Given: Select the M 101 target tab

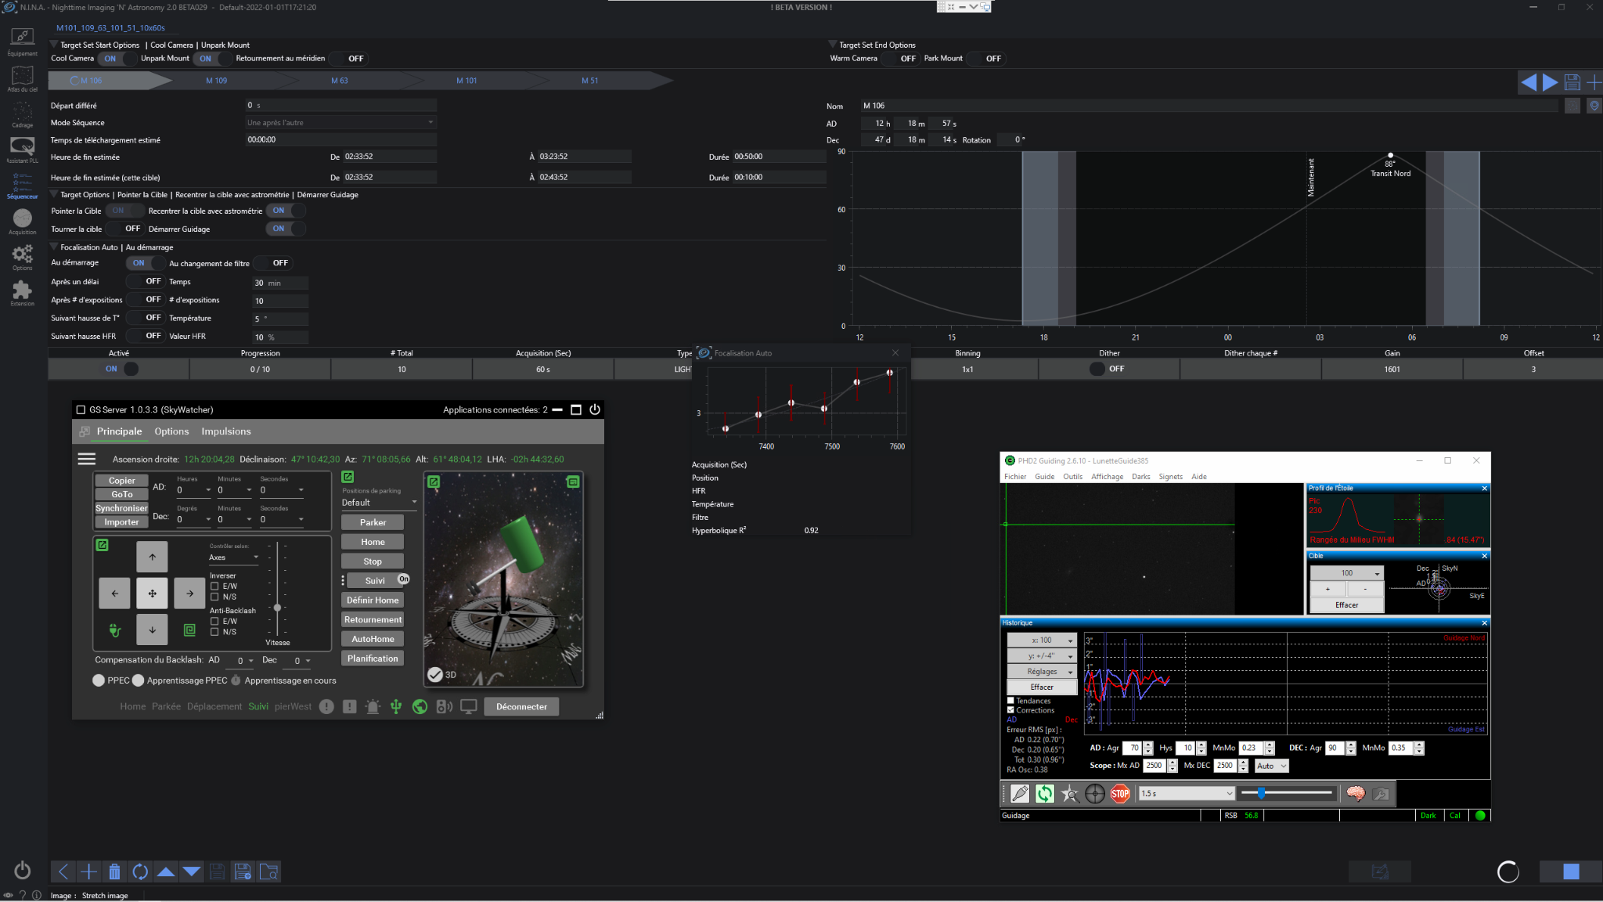Looking at the screenshot, I should click(x=466, y=81).
